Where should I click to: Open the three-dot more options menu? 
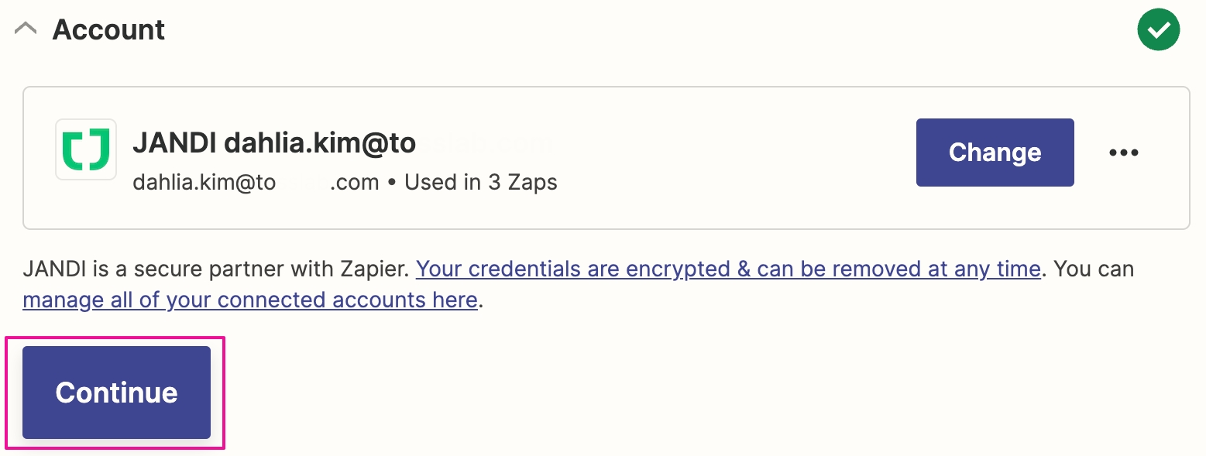1123,153
